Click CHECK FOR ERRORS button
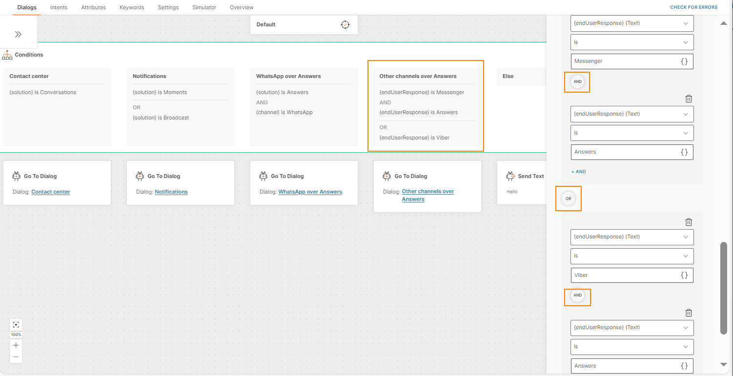 pyautogui.click(x=693, y=7)
